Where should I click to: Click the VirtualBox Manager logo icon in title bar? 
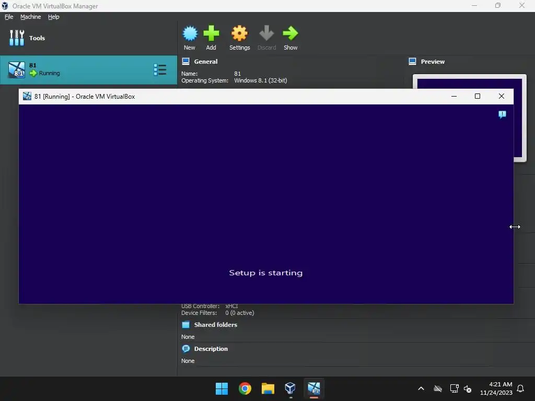coord(5,6)
